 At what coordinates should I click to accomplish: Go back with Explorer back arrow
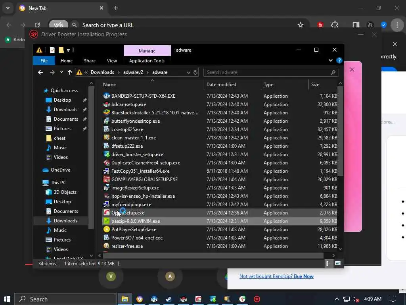pos(40,72)
